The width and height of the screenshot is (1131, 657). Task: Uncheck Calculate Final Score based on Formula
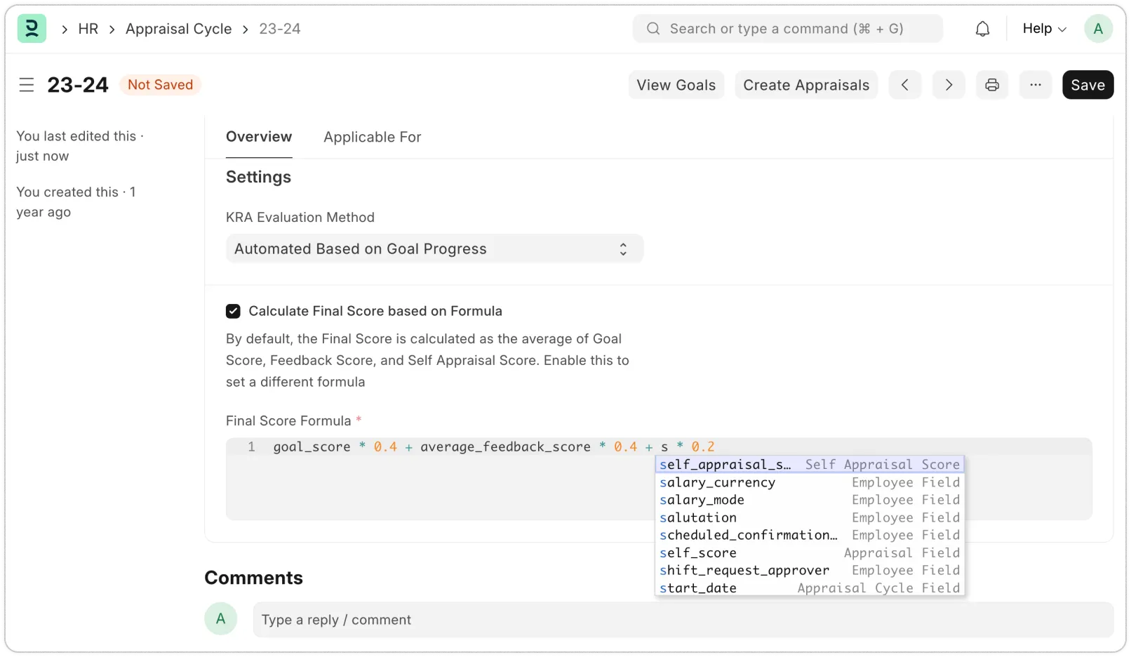(233, 311)
